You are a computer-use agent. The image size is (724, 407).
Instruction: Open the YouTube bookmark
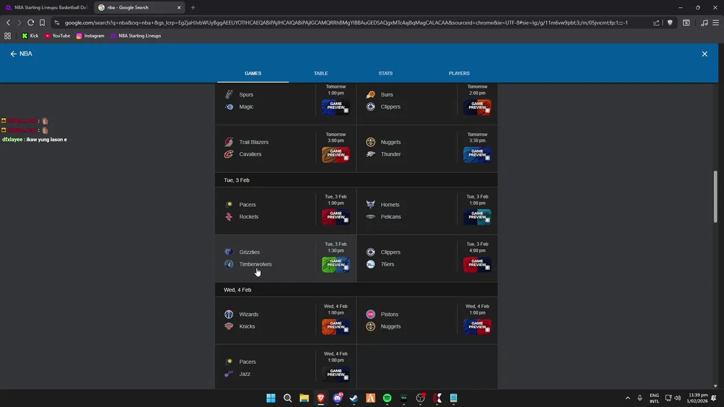[57, 36]
